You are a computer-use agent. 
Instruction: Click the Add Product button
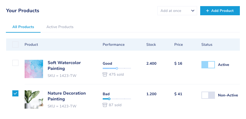(220, 11)
